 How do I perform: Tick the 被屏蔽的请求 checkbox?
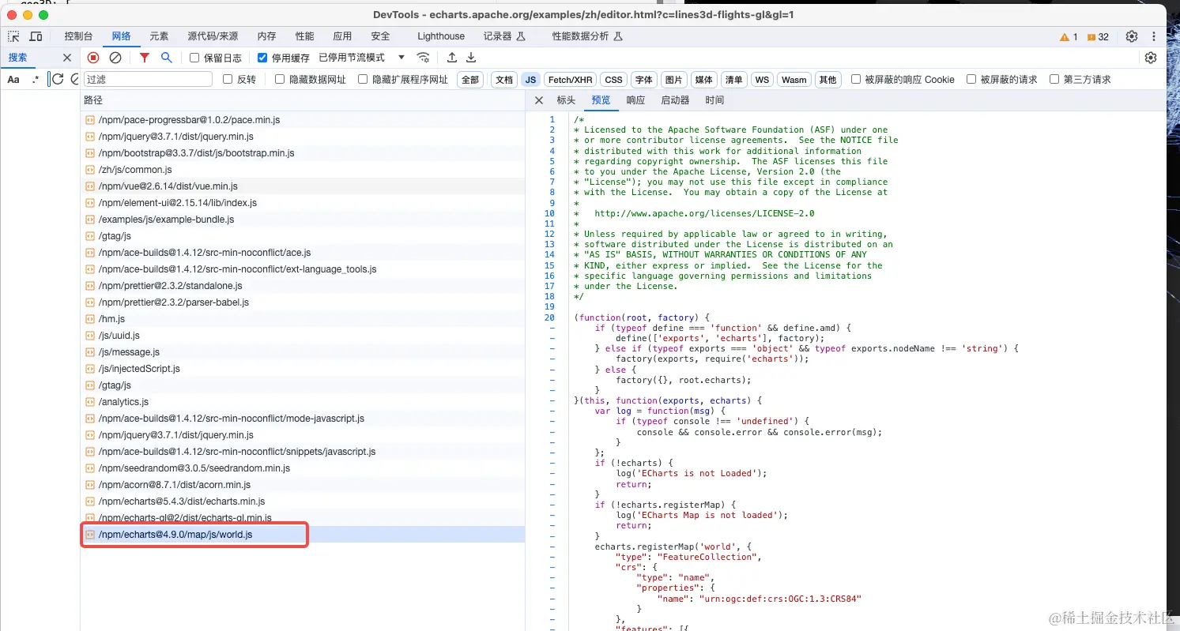point(971,79)
